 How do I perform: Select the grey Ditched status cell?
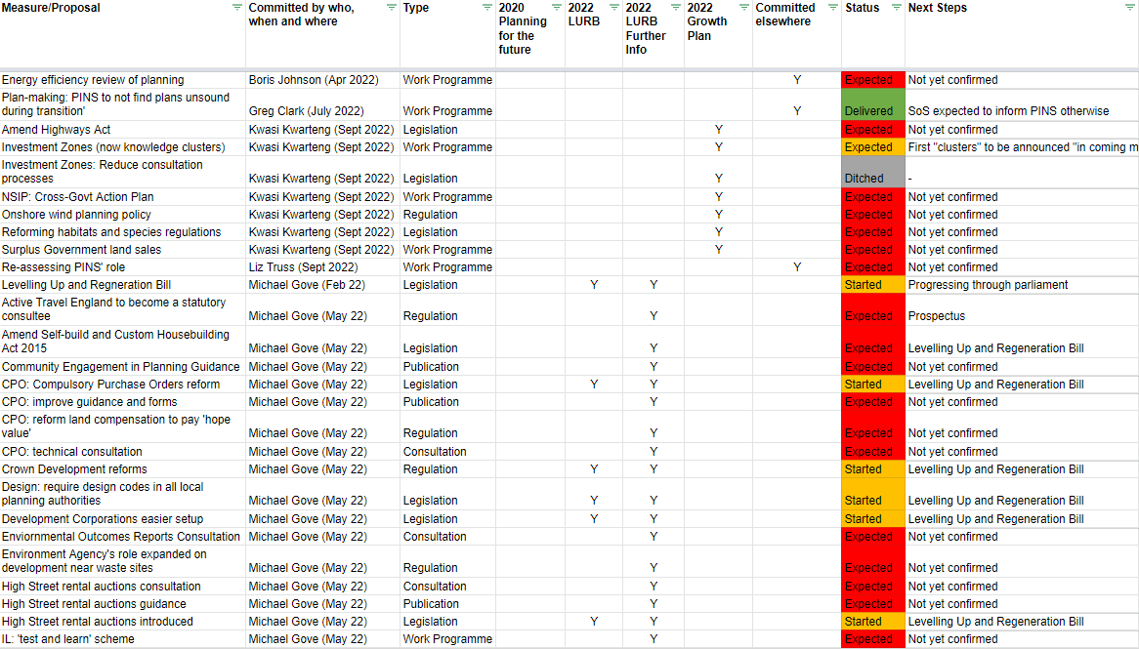873,172
